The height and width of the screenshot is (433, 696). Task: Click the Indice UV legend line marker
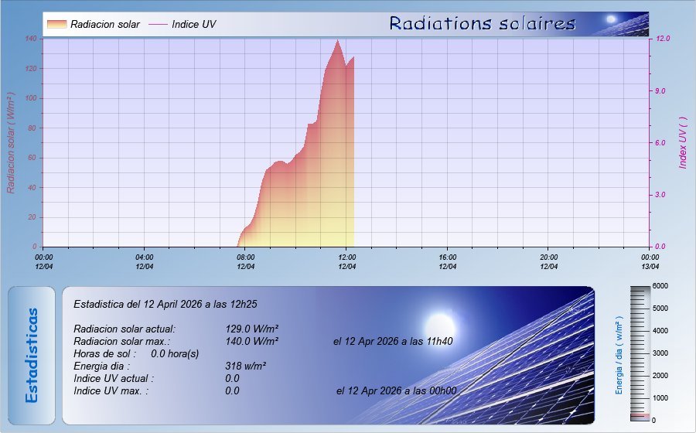158,24
